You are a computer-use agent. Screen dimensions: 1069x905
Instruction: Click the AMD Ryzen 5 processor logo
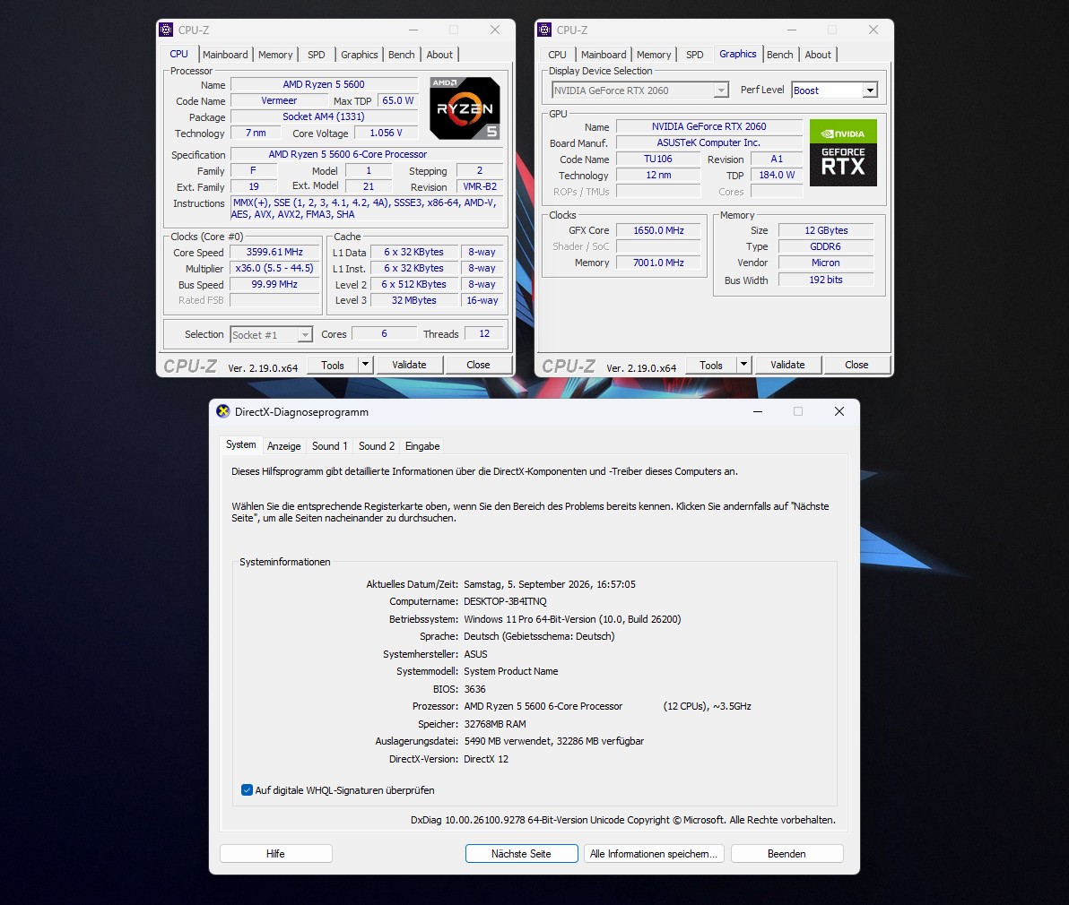coord(465,108)
